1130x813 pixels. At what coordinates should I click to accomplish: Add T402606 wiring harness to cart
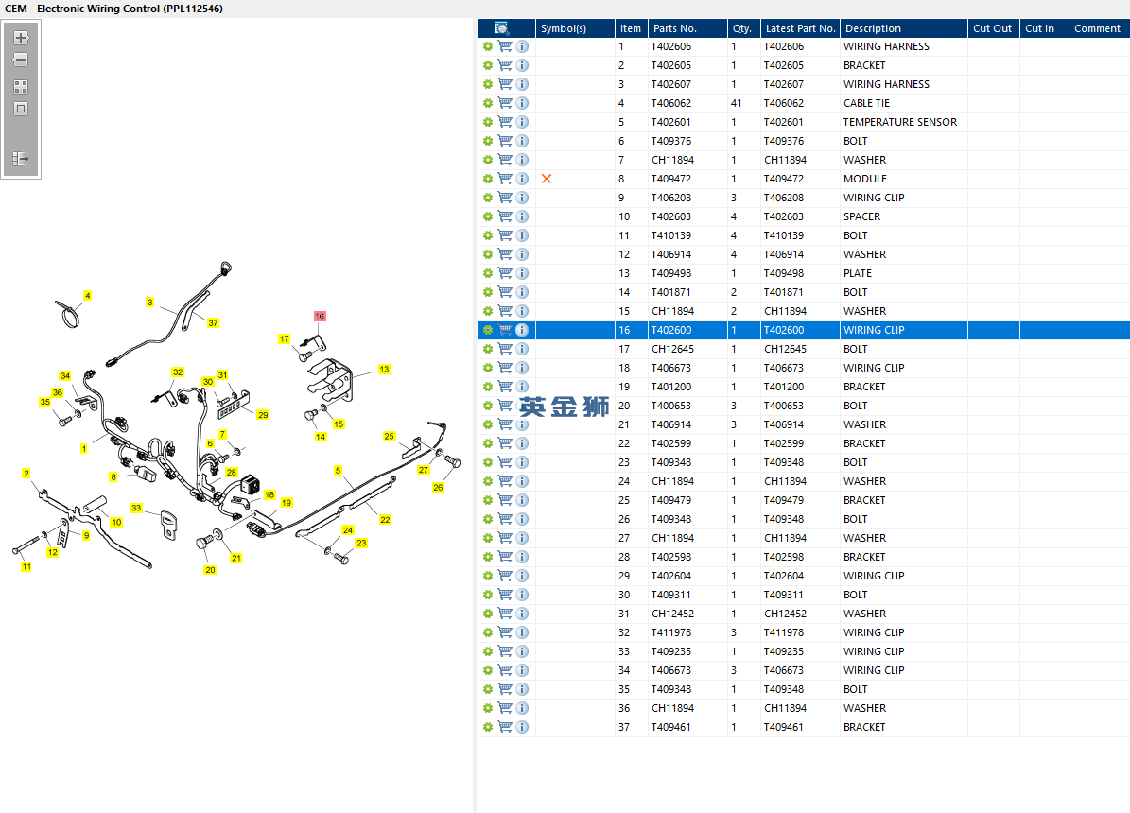coord(505,46)
